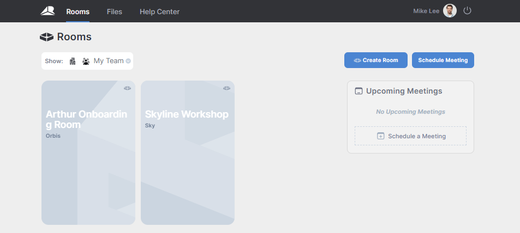Open the Skyline Workshop room card

187,163
